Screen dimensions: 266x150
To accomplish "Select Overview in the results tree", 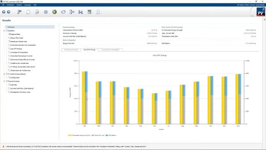I will [30, 27].
